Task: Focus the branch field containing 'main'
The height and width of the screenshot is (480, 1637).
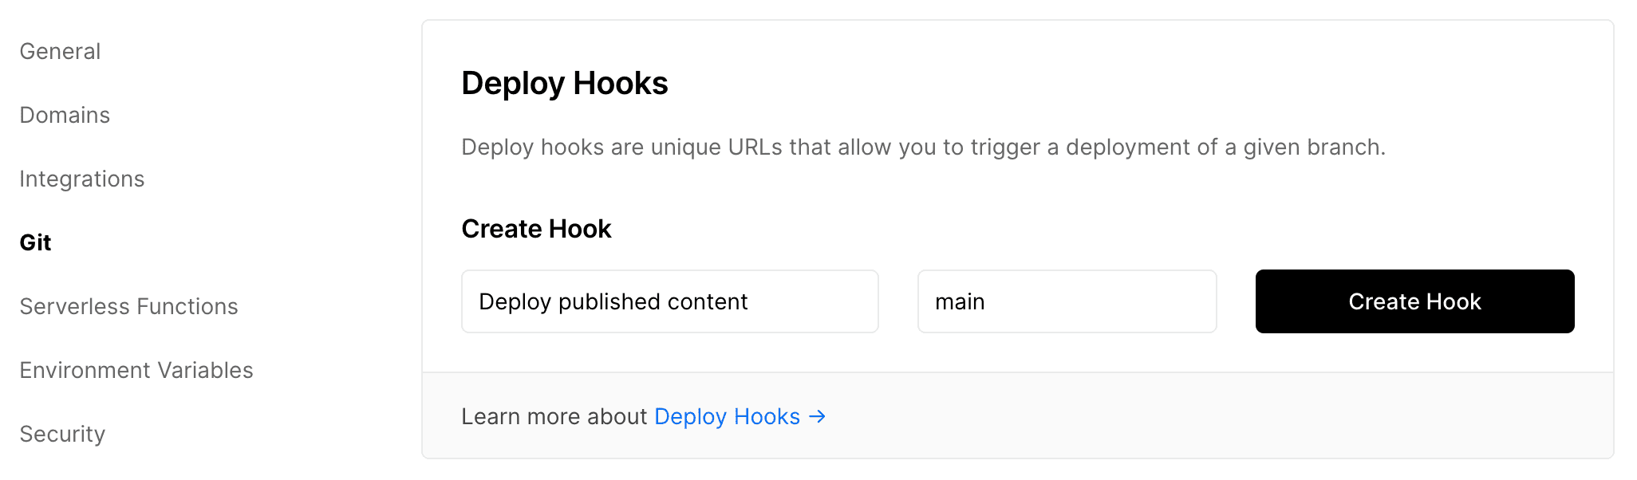Action: click(x=1067, y=301)
